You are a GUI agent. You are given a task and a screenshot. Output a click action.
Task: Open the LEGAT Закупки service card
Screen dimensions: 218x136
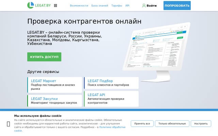tap(54, 101)
